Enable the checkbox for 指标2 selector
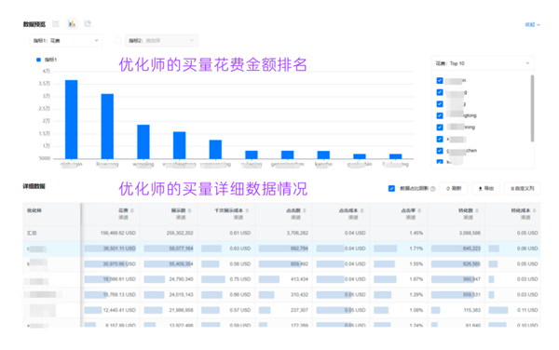 pos(118,41)
